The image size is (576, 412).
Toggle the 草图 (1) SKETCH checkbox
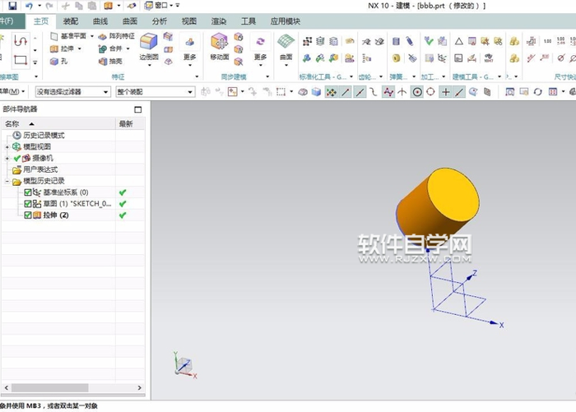coord(28,204)
